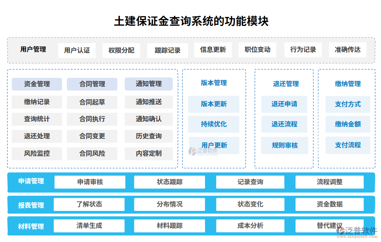Select the 合同管理 header
The image size is (381, 242).
(92, 84)
